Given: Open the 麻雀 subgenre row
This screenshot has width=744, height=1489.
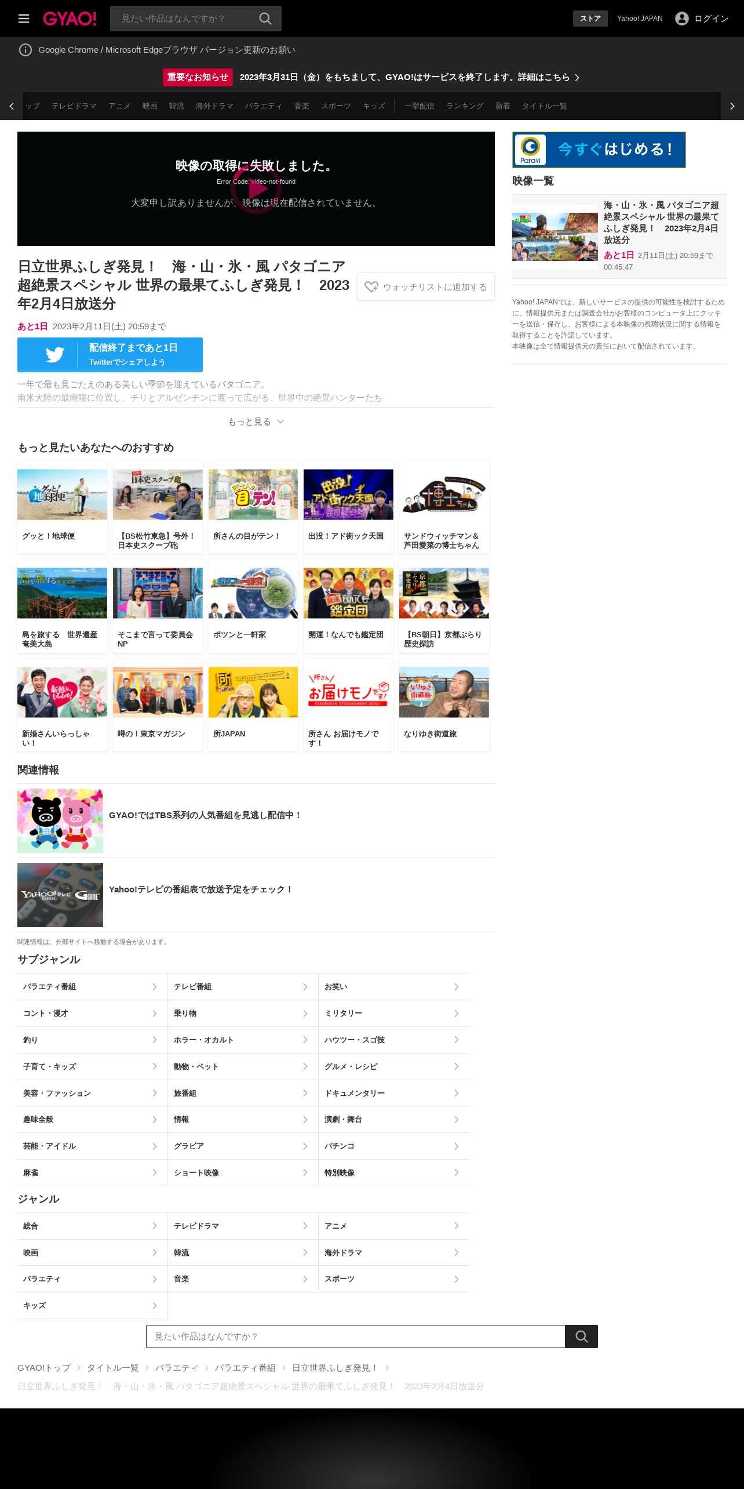Looking at the screenshot, I should coord(92,1173).
